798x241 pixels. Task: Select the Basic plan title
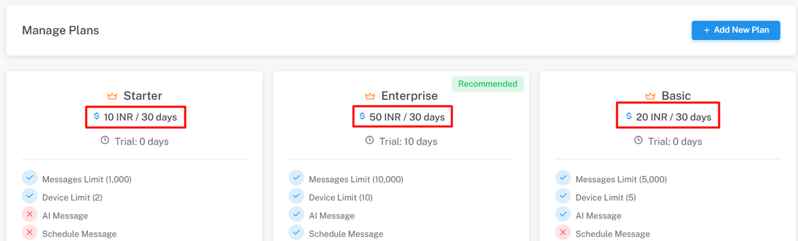point(676,96)
